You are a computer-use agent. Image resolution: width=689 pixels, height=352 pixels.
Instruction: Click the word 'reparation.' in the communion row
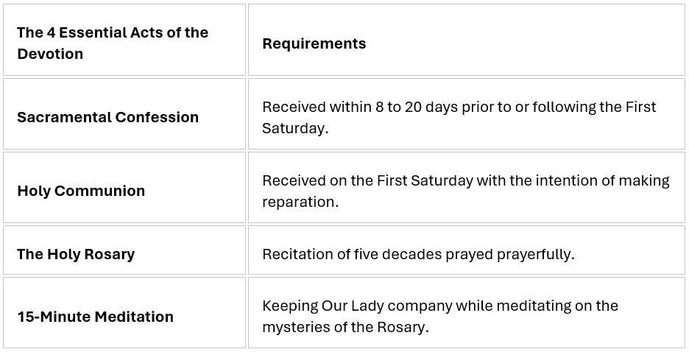pyautogui.click(x=300, y=203)
